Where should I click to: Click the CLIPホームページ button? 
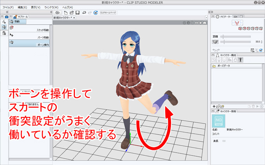(x=108, y=13)
